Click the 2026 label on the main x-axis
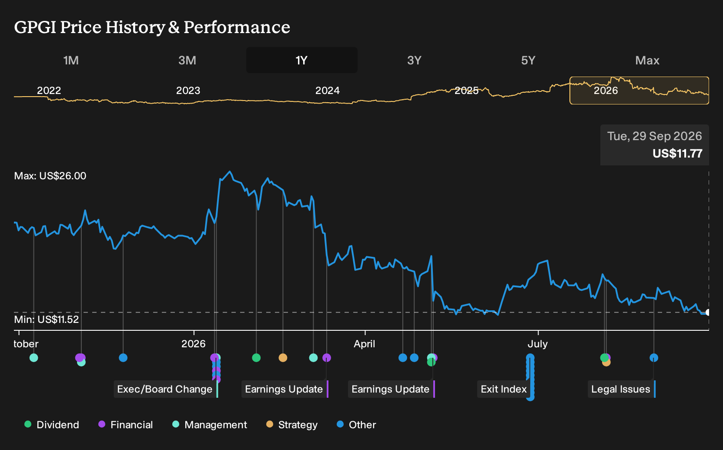The height and width of the screenshot is (450, 723). point(193,344)
